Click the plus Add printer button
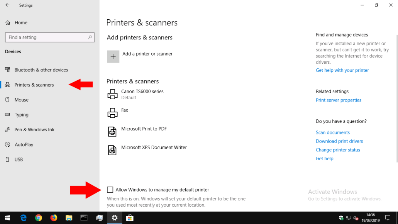The width and height of the screenshot is (398, 224). 113,57
